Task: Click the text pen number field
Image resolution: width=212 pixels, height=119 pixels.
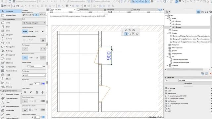Action: [37, 84]
